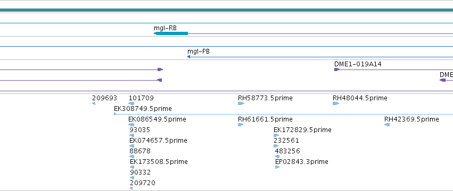Viewport: 453px width, 191px height.
Task: Select the RH48044.5prime feature arrow
Action: point(336,103)
